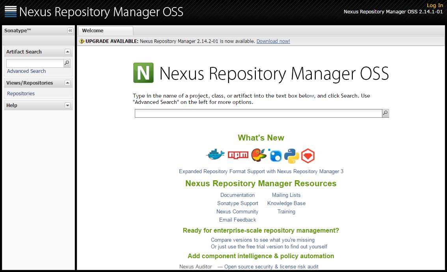The height and width of the screenshot is (272, 447).
Task: Click Open source security & license risk audit
Action: tap(271, 267)
